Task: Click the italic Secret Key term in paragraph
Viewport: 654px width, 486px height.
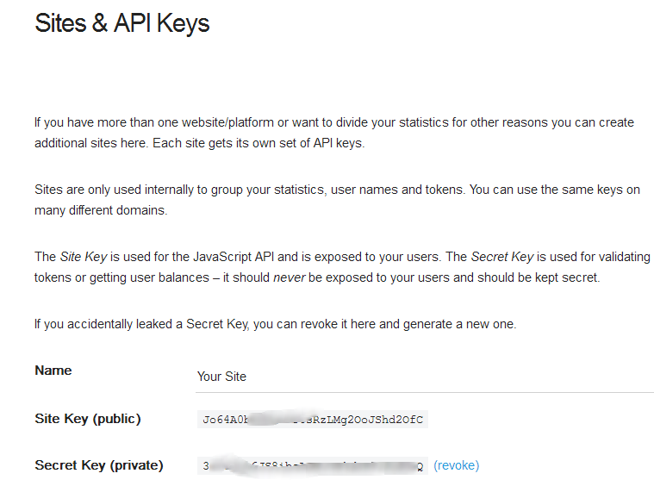Action: [x=501, y=257]
